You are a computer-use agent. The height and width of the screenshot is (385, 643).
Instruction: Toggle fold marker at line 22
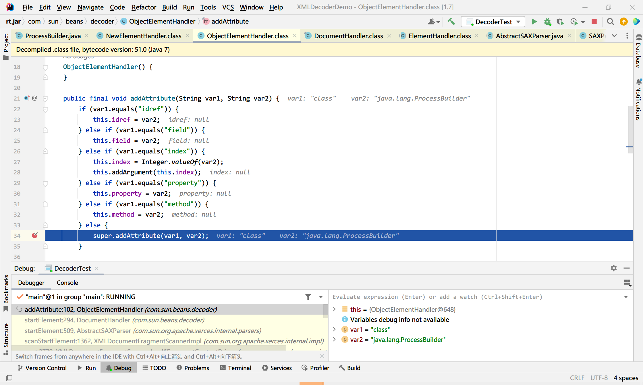45,109
